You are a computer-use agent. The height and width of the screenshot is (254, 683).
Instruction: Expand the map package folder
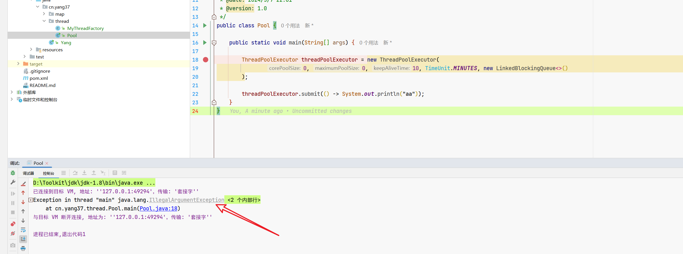pyautogui.click(x=44, y=14)
